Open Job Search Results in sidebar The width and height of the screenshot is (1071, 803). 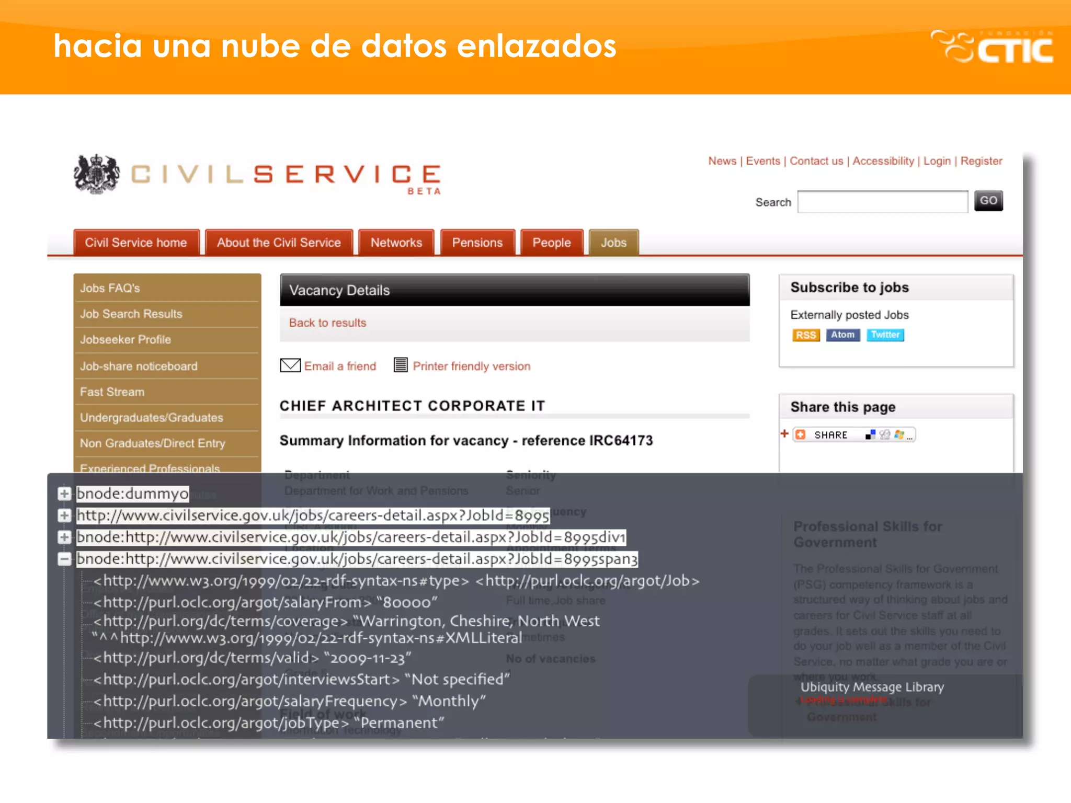click(167, 314)
